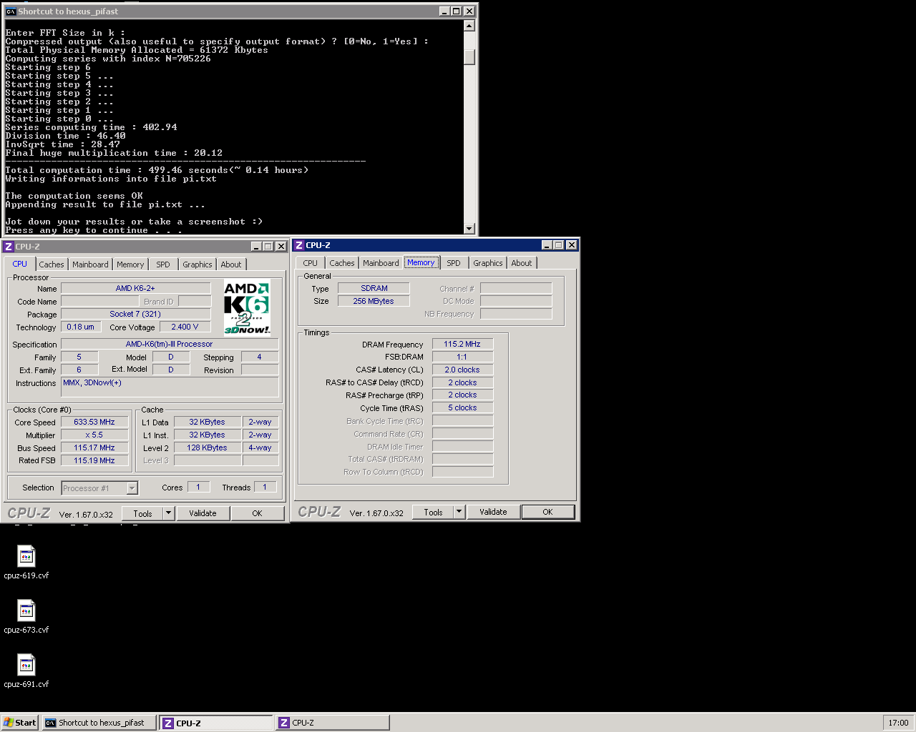Minimize the console window
Screen dimensions: 916x732
click(x=444, y=11)
